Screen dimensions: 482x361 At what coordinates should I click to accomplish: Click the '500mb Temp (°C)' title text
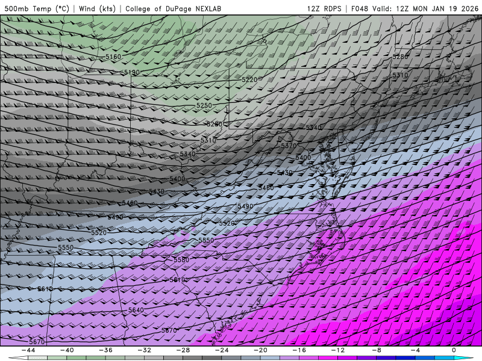click(36, 8)
